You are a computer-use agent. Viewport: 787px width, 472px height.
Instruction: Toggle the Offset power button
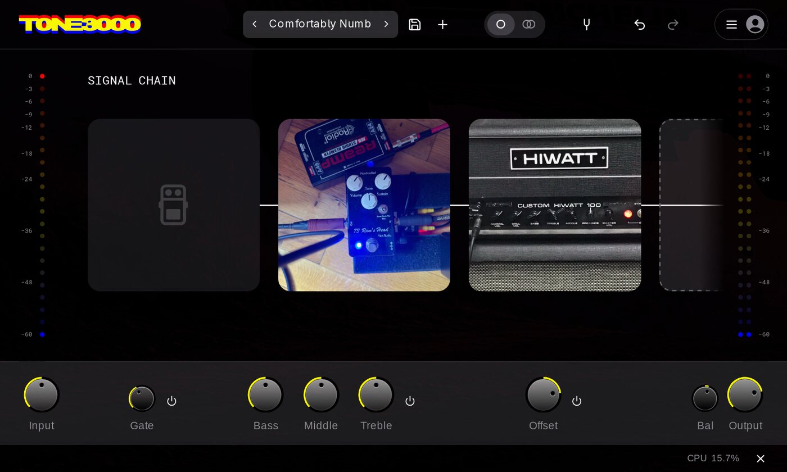(x=577, y=401)
